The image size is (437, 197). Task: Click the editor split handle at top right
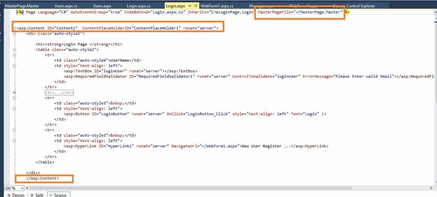point(435,12)
